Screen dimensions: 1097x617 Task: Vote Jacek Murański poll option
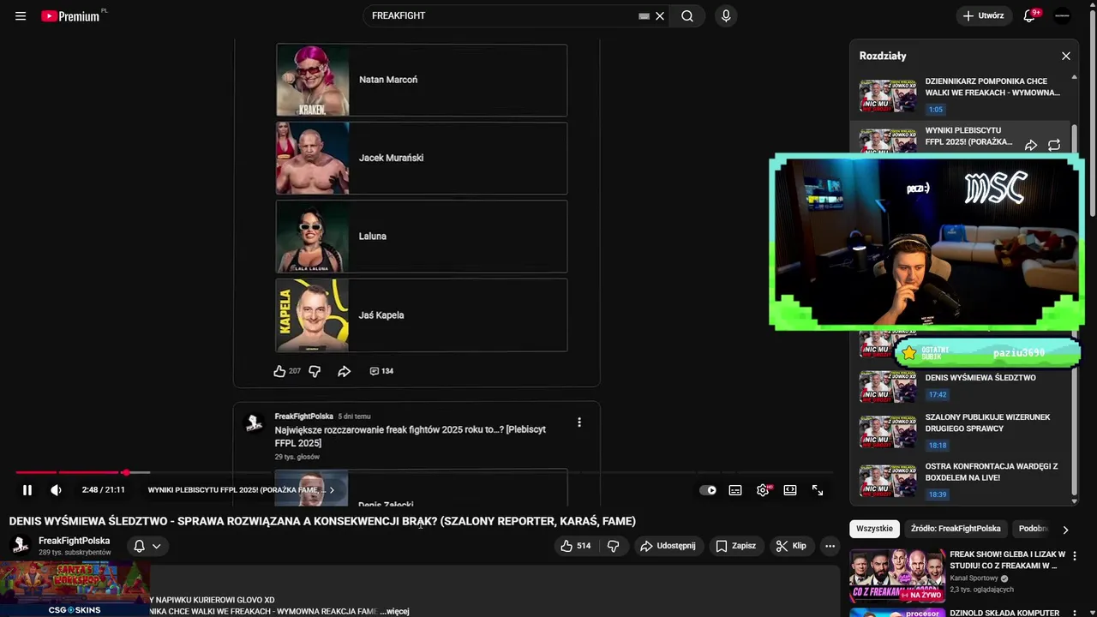(422, 158)
